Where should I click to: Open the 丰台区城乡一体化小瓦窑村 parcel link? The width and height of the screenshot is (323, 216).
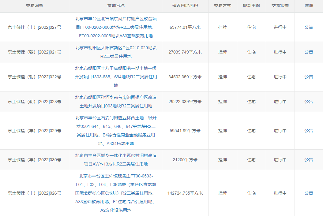[x=116, y=160]
